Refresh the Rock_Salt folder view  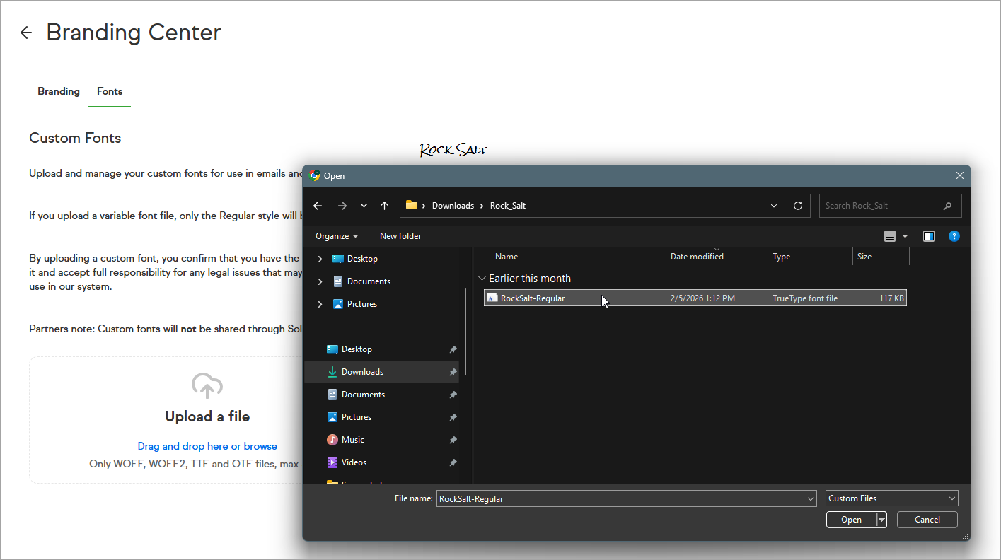click(x=798, y=206)
